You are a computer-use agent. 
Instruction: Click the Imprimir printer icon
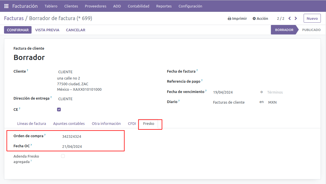pos(229,19)
